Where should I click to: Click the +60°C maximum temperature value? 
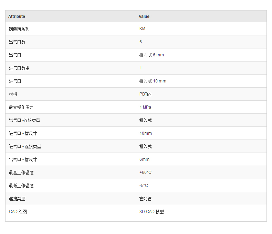[145, 172]
